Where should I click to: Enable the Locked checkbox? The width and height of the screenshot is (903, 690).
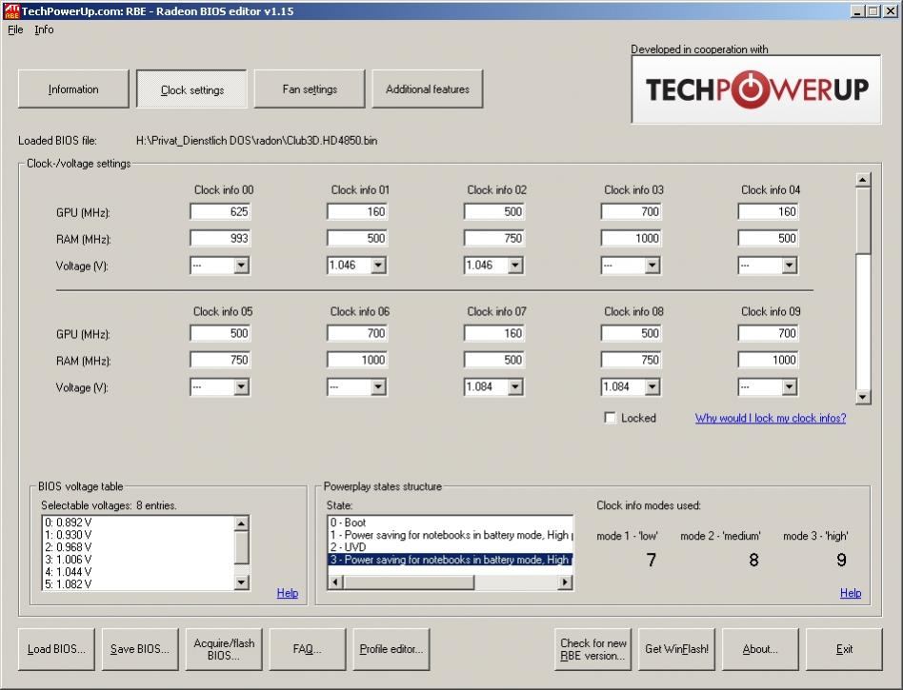pyautogui.click(x=610, y=418)
